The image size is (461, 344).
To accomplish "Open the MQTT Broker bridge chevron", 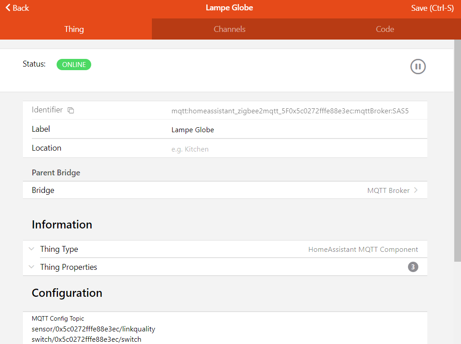I will point(416,190).
